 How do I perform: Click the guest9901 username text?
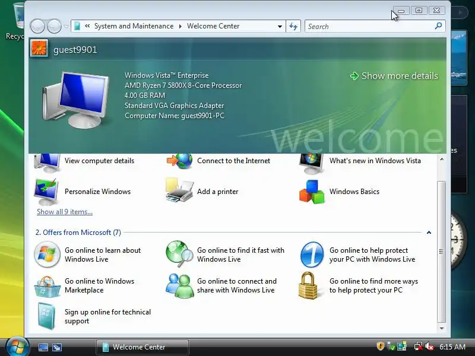click(75, 50)
